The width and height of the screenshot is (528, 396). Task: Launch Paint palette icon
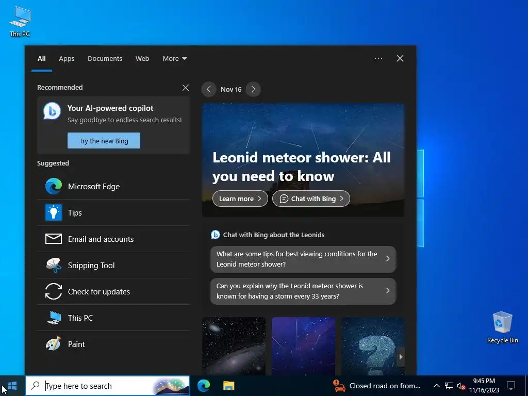pyautogui.click(x=54, y=344)
